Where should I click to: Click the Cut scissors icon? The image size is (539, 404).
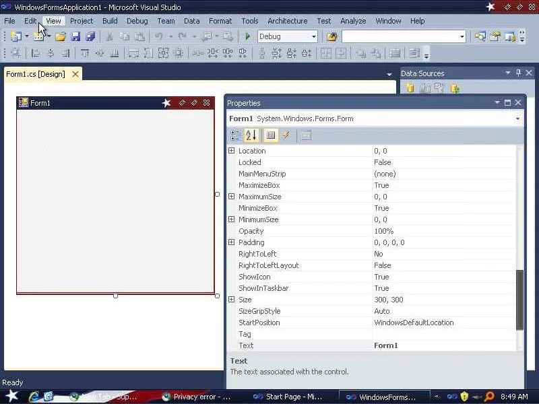[109, 36]
